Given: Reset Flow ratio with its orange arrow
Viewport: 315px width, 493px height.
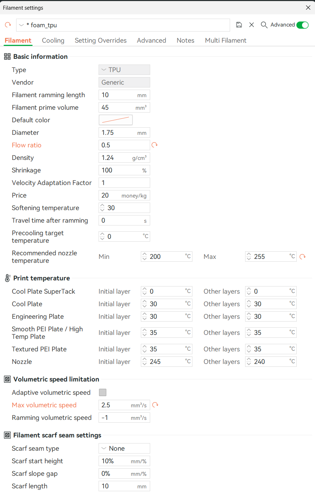Looking at the screenshot, I should 154,145.
